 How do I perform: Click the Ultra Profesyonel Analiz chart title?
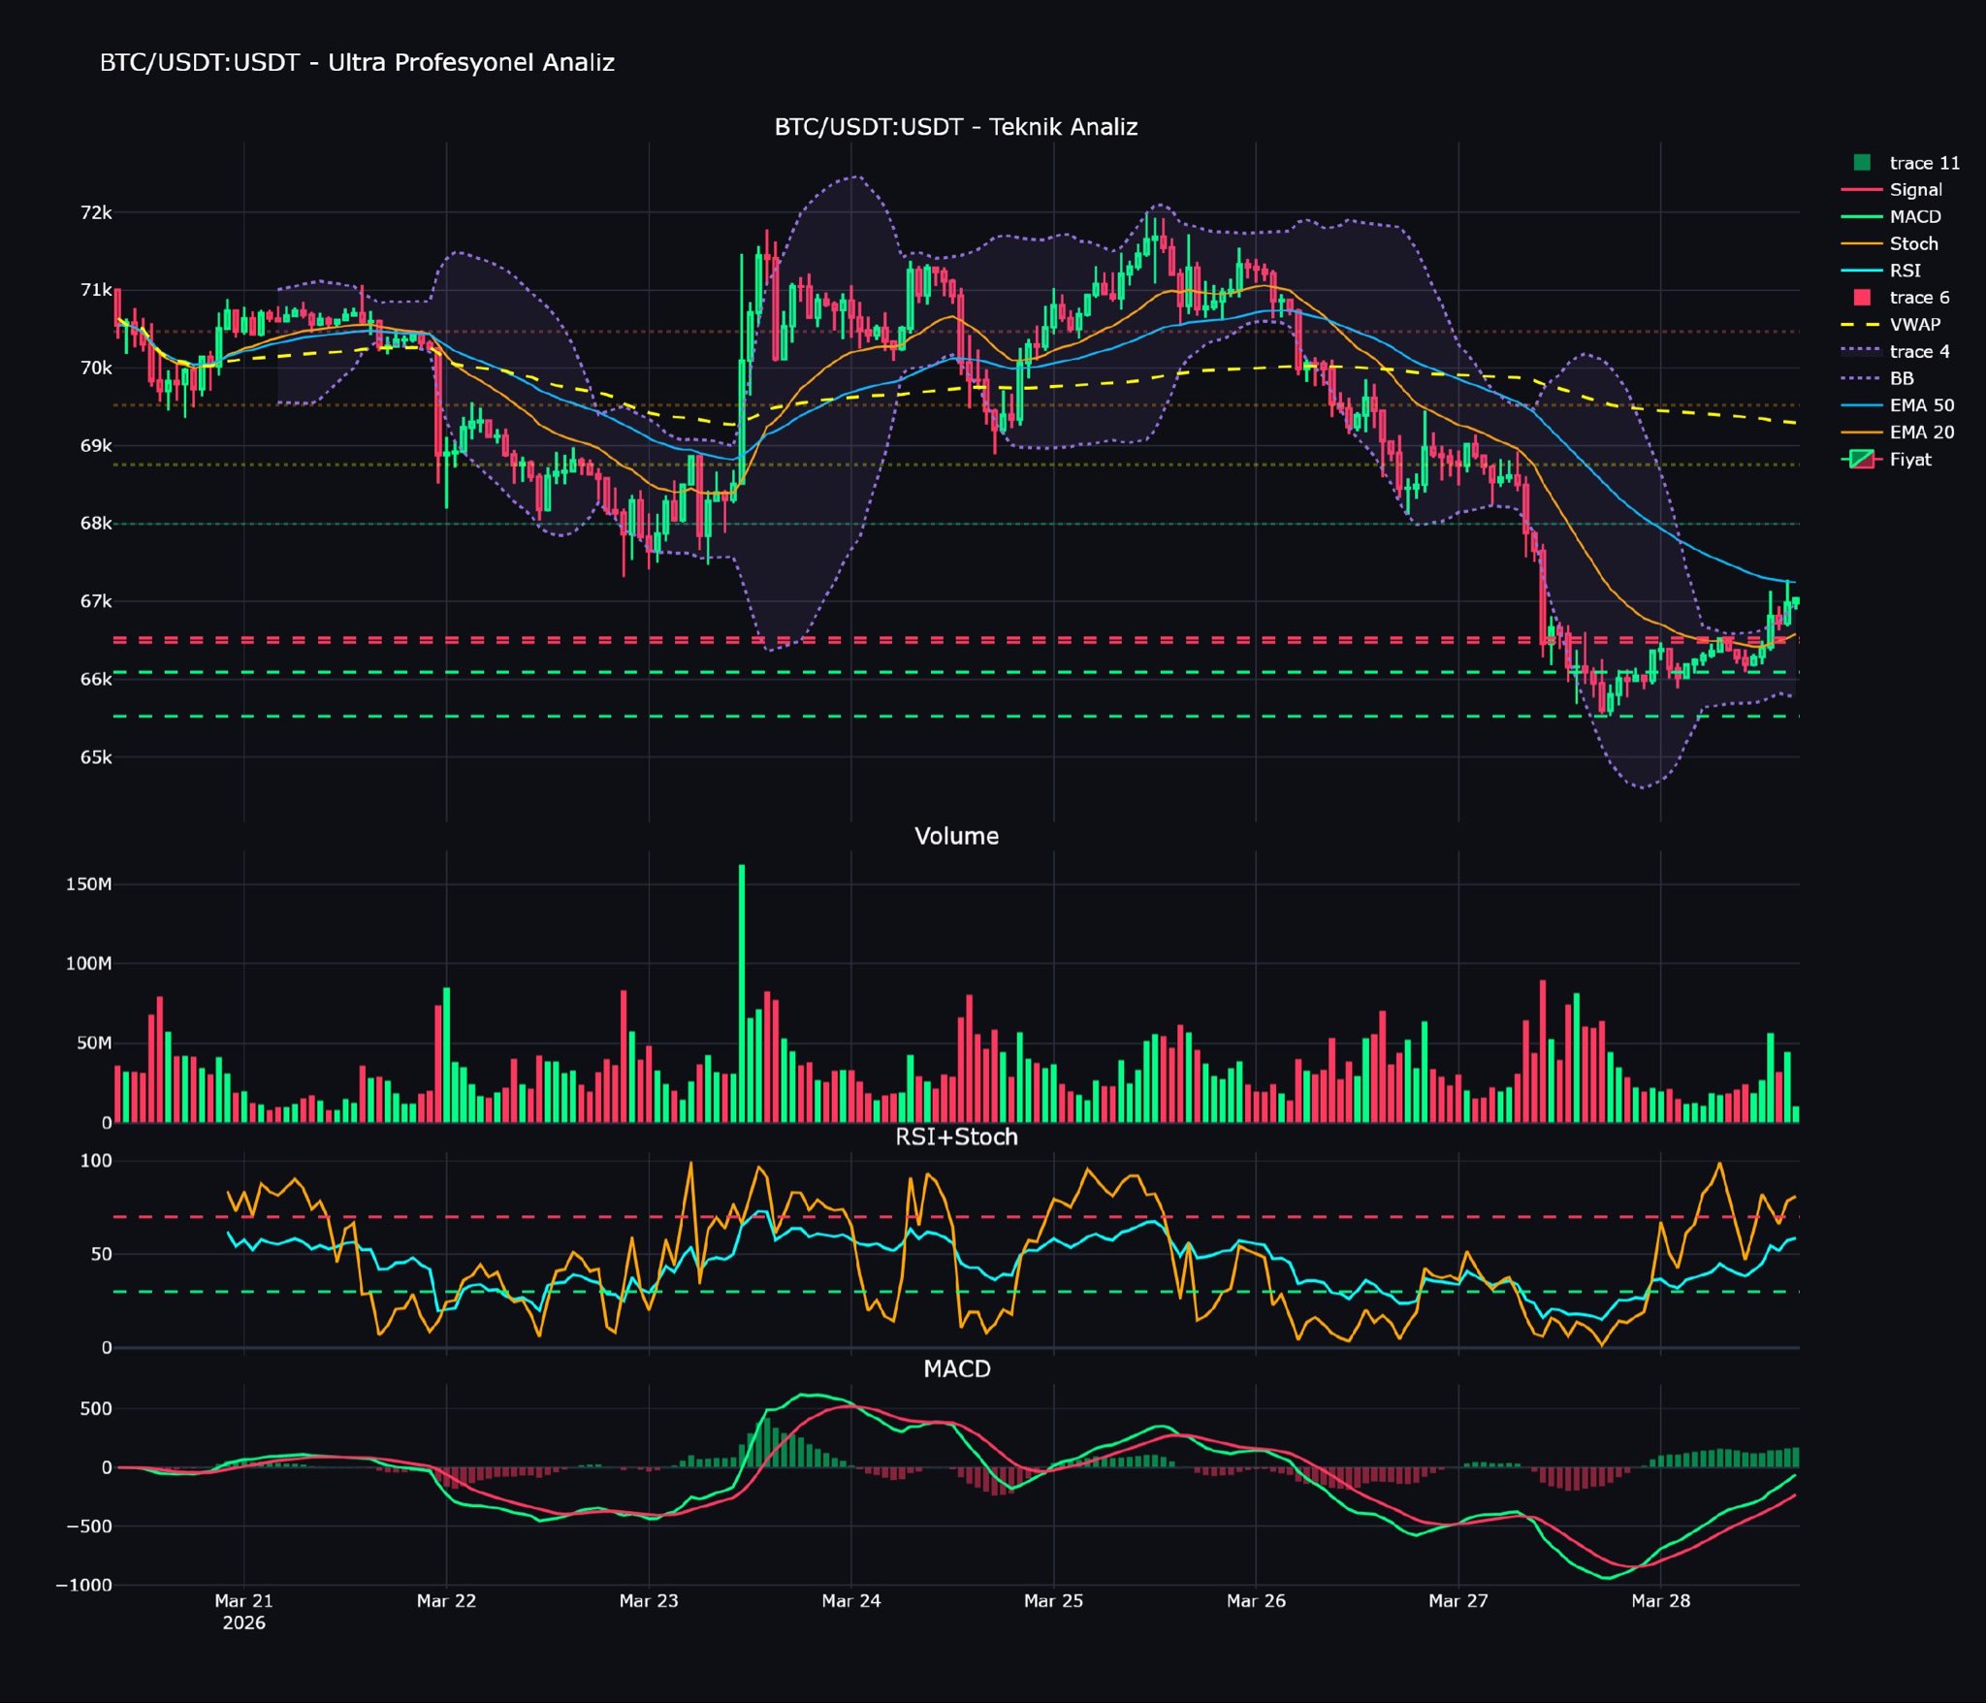[x=357, y=63]
